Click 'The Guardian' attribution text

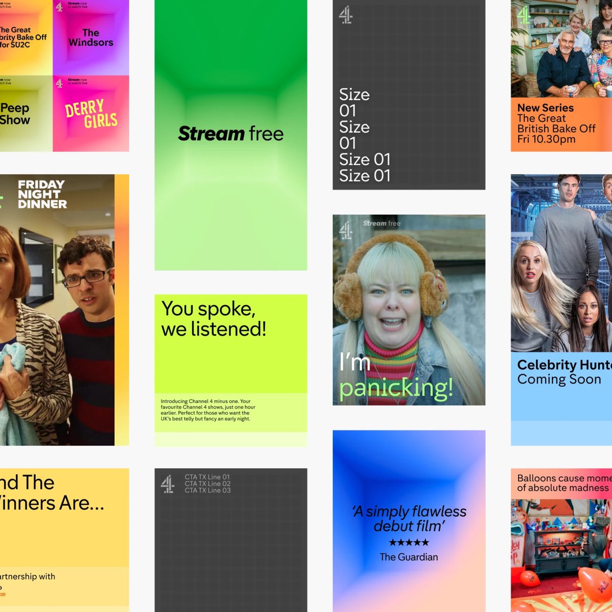coord(409,557)
